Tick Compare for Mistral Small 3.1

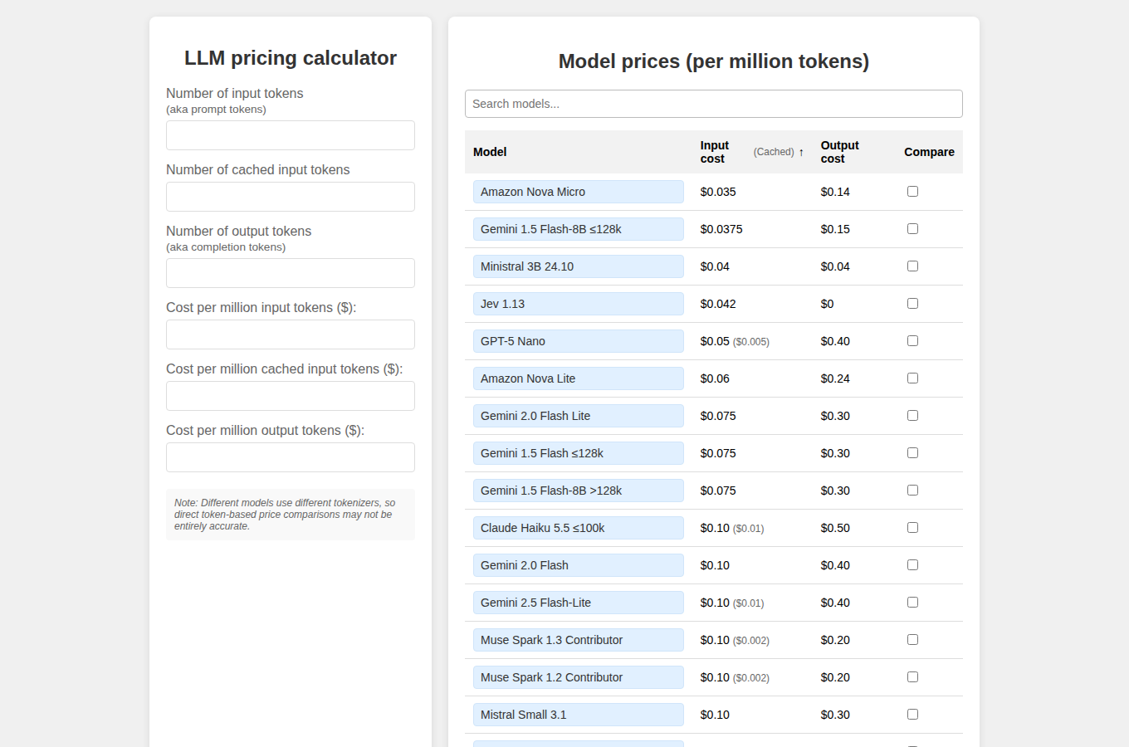(x=912, y=715)
